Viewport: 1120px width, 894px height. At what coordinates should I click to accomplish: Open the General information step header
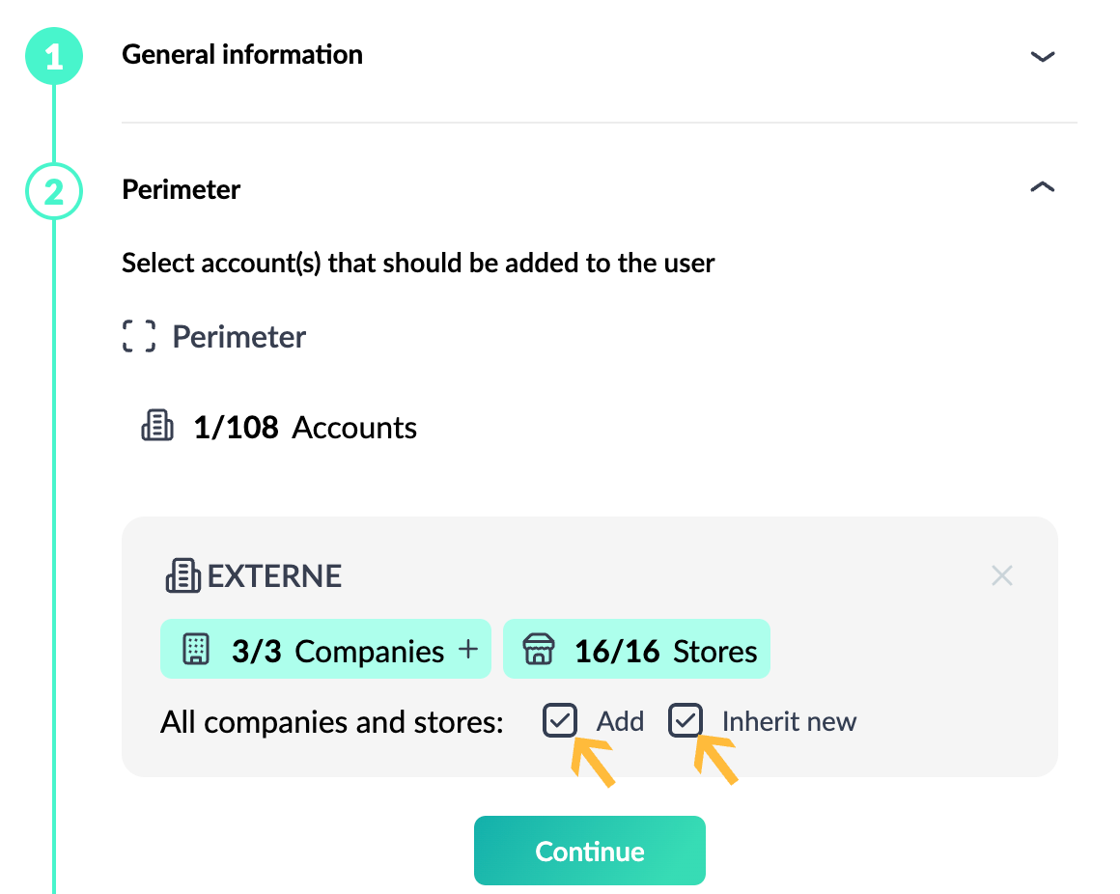[242, 54]
